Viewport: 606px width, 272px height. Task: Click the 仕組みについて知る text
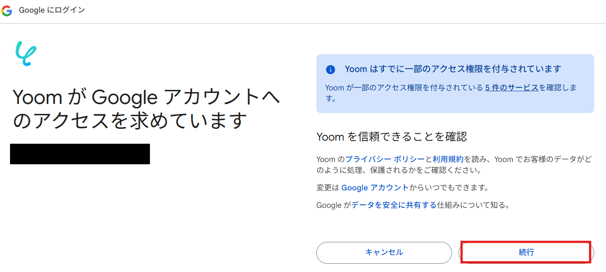coord(473,205)
